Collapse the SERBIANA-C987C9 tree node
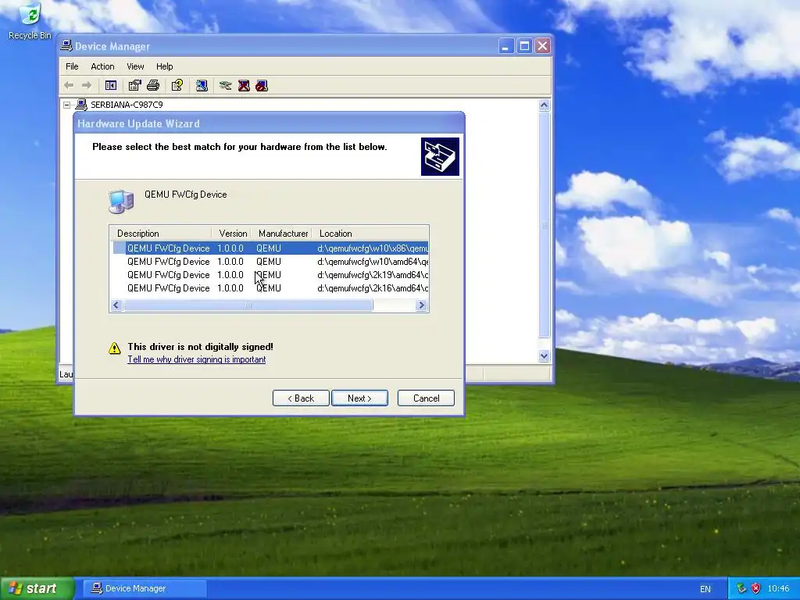Image resolution: width=800 pixels, height=600 pixels. click(67, 105)
